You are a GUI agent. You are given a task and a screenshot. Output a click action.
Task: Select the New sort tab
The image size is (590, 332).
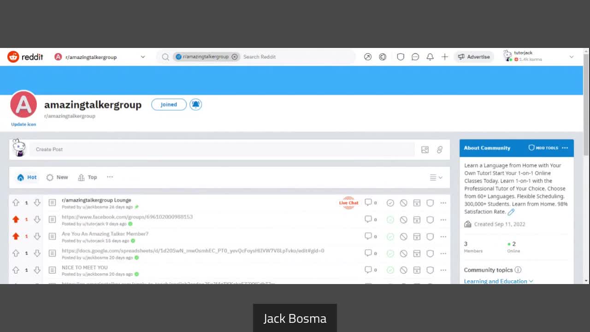point(57,177)
